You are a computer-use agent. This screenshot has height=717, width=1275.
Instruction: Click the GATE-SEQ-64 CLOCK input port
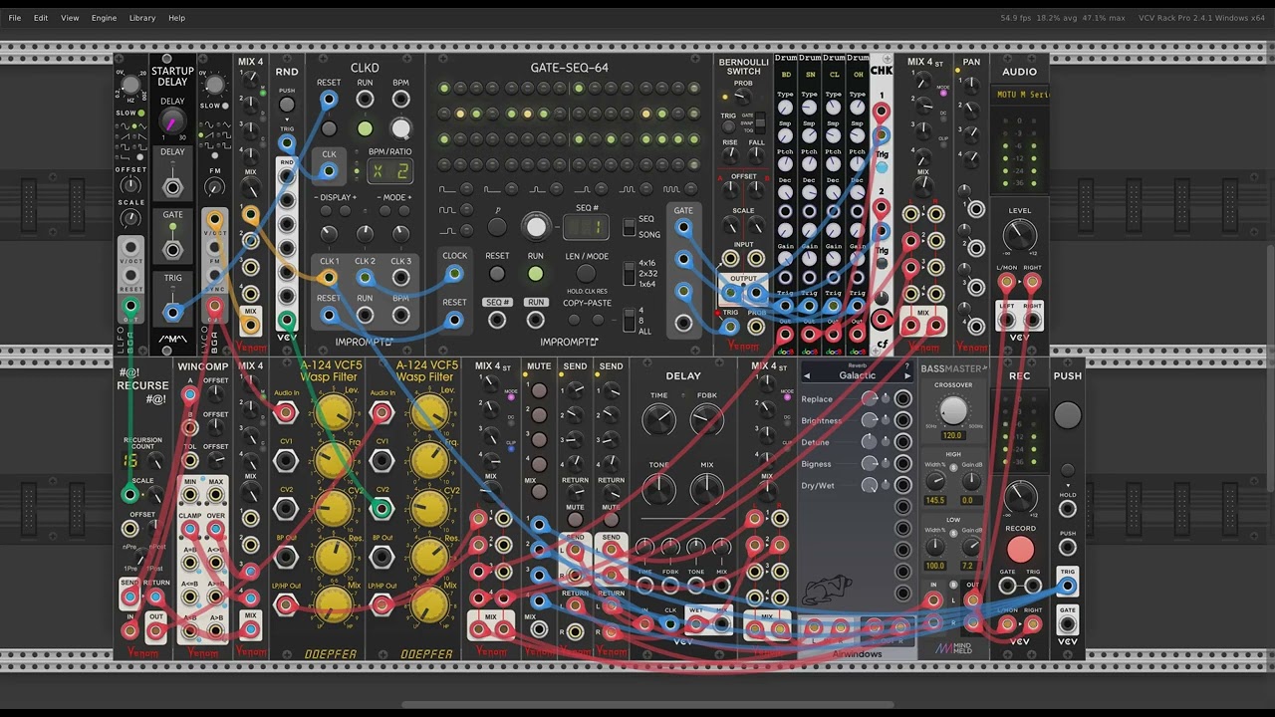(x=454, y=273)
